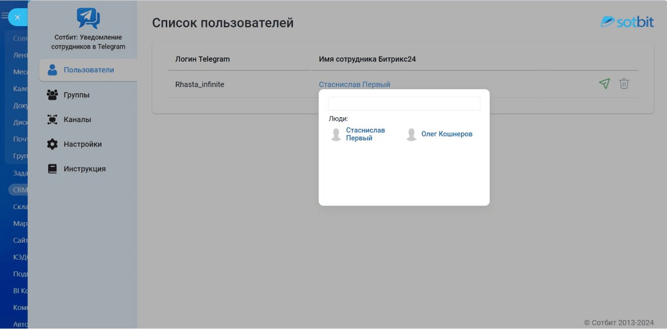Click the Люди: label in popup
Viewport: 667px width, 329px height.
point(338,119)
